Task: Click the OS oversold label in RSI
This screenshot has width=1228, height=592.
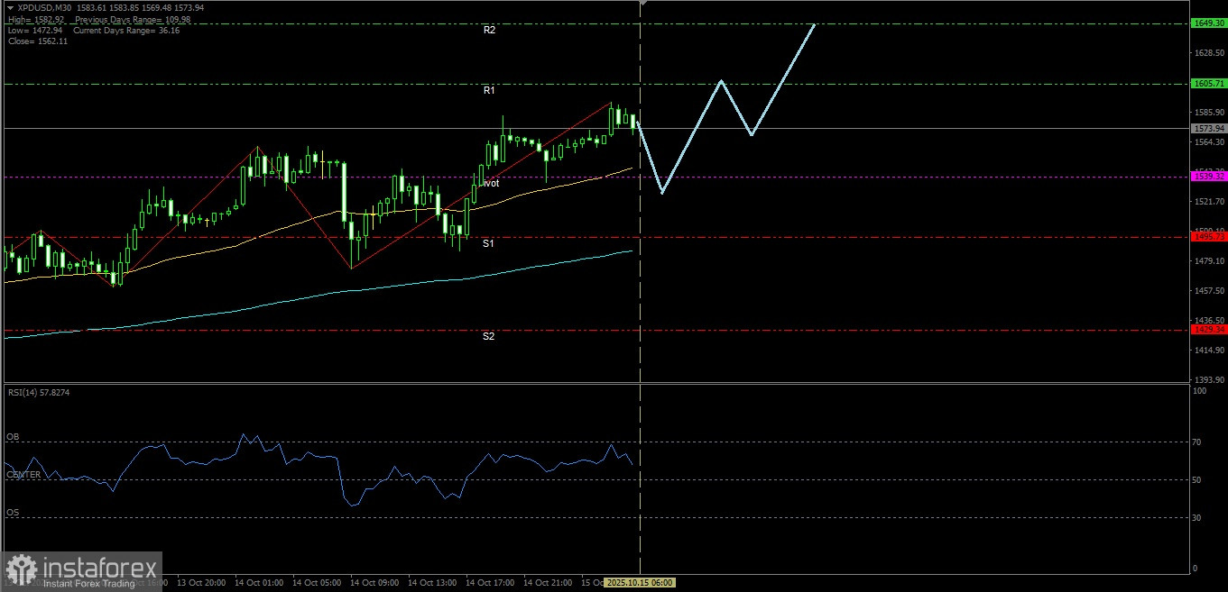Action: (13, 513)
